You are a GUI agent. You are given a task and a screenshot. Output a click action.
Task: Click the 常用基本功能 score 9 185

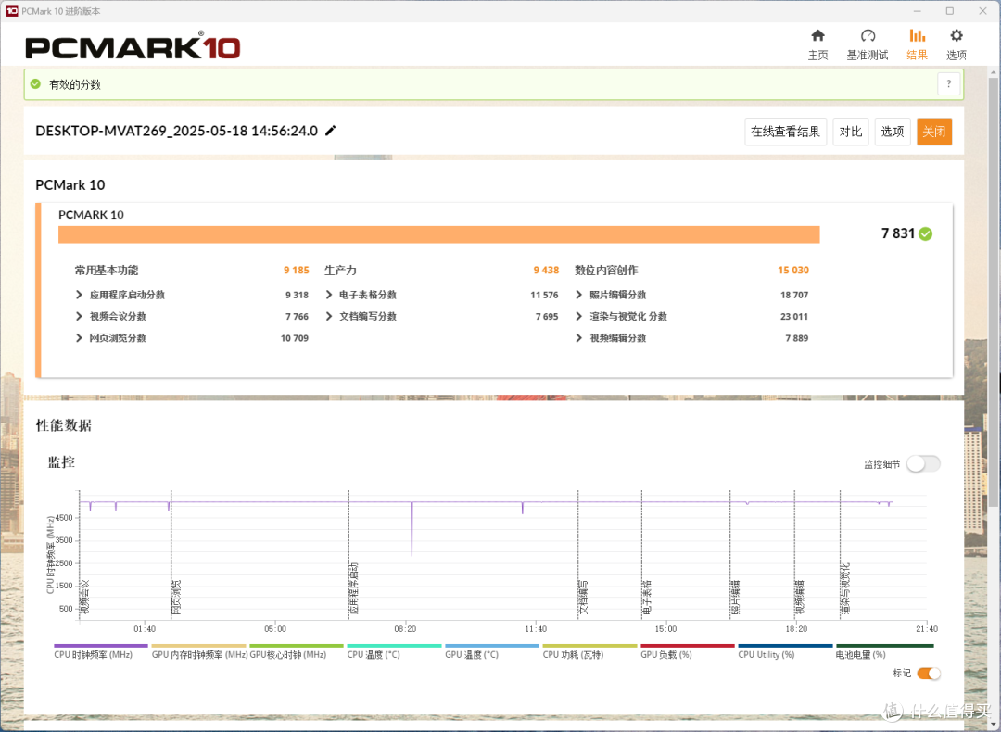pos(297,271)
